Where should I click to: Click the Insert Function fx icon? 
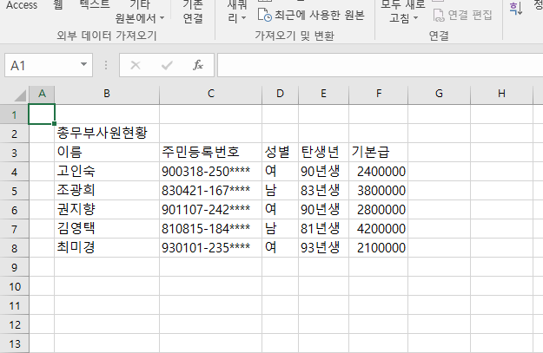coord(197,65)
